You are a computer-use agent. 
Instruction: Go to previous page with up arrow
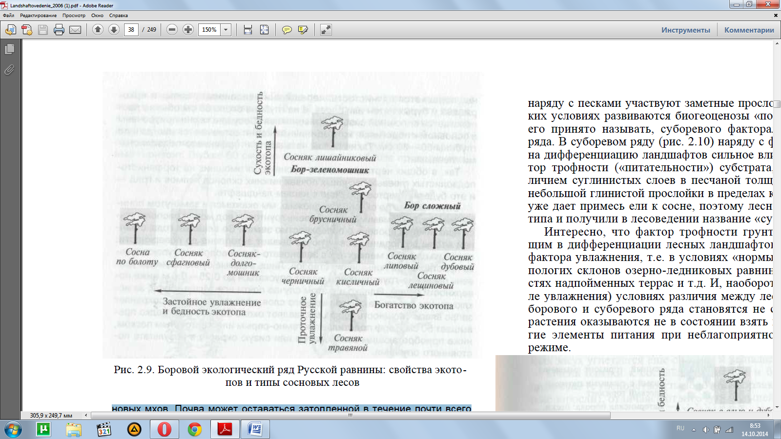click(x=98, y=30)
